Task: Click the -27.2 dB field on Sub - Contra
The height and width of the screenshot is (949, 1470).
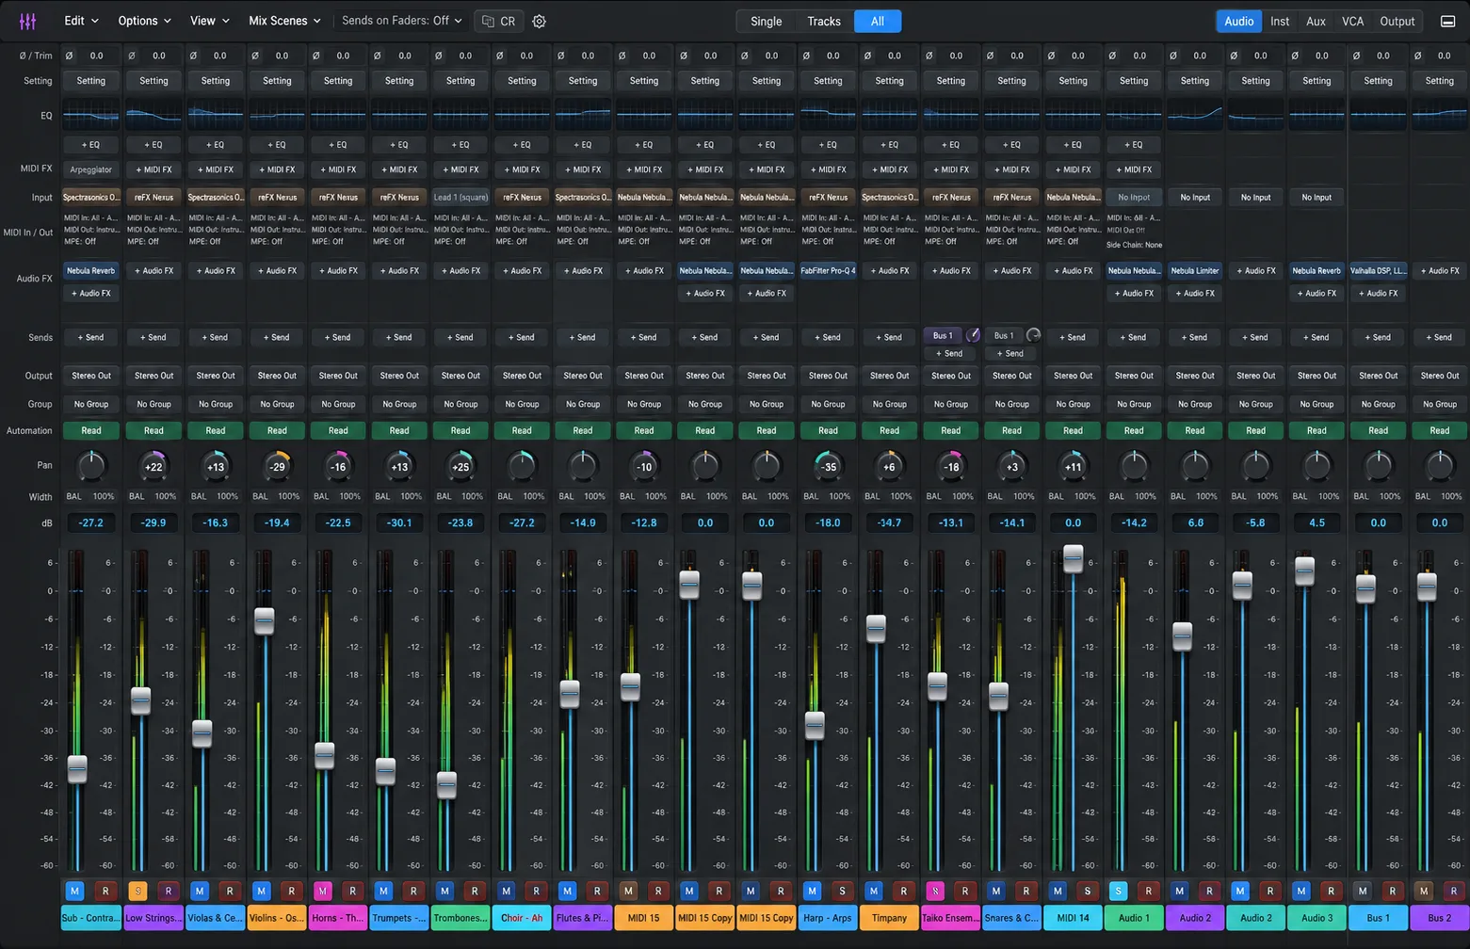Action: tap(91, 523)
